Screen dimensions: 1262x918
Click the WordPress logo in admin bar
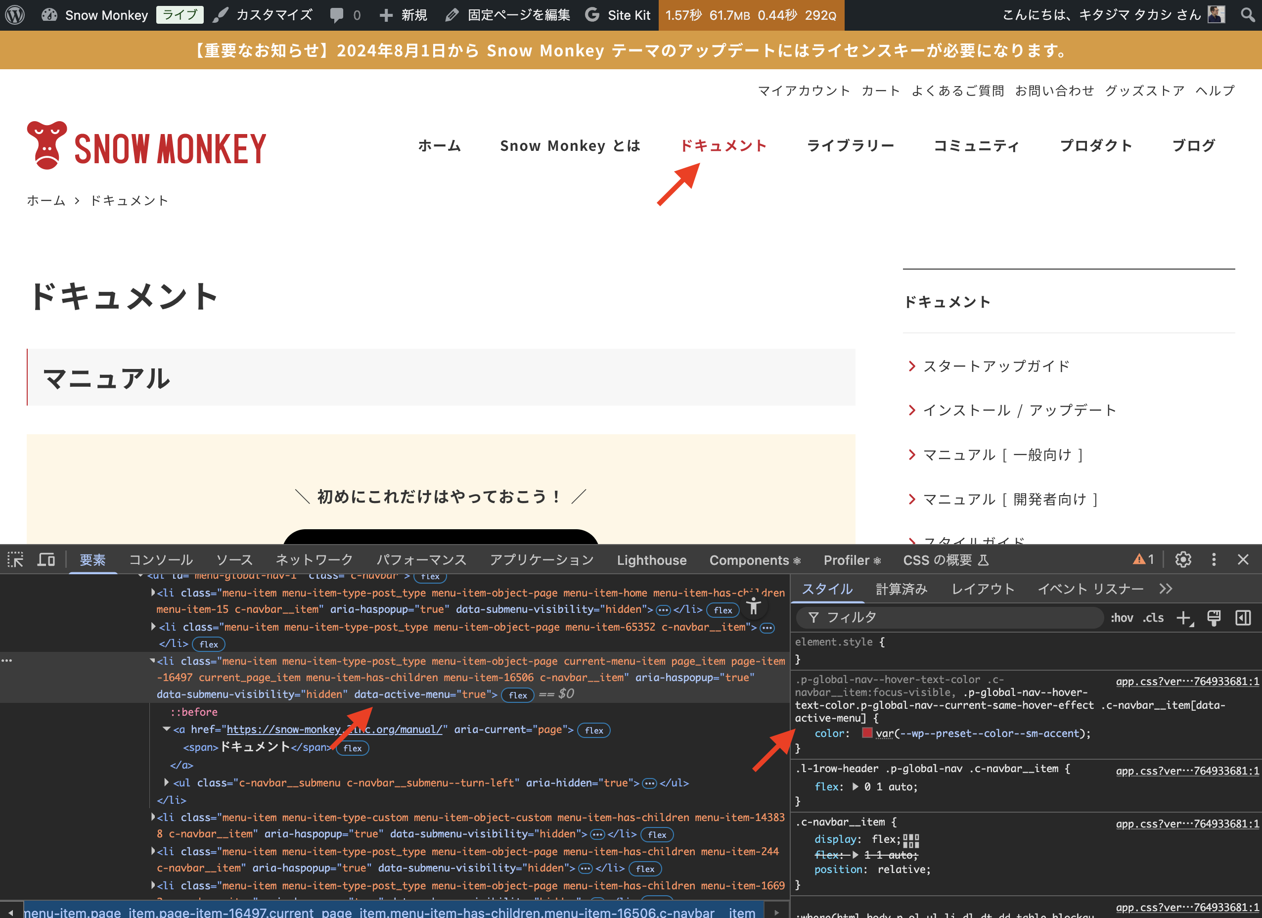click(x=15, y=15)
